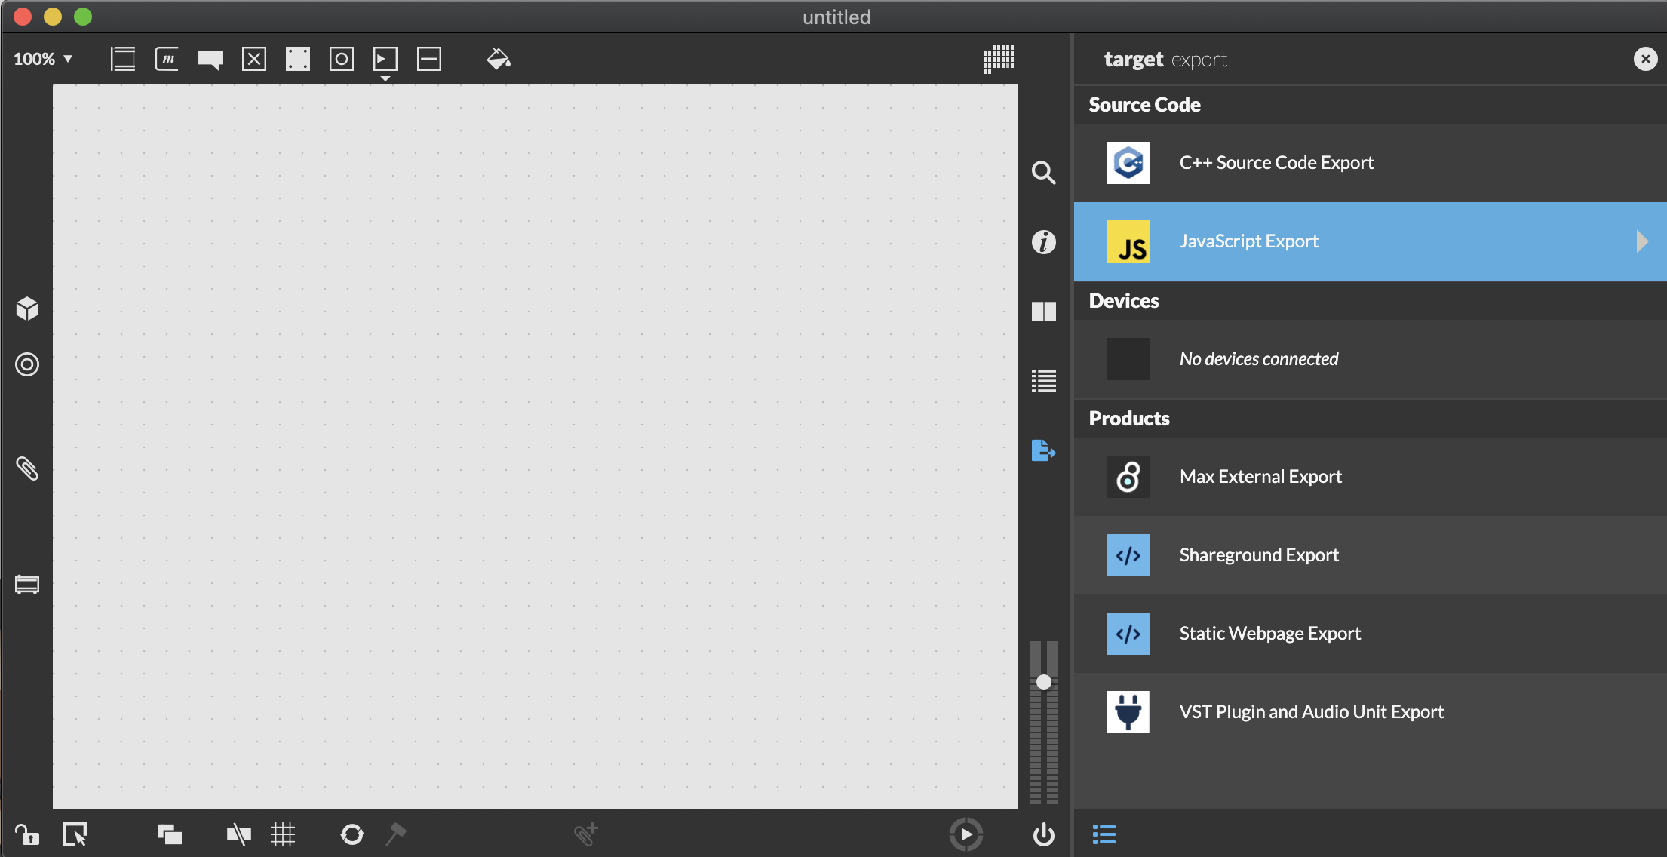Open the calendar grid icon in top toolbar
Viewport: 1667px width, 857px height.
(x=998, y=59)
